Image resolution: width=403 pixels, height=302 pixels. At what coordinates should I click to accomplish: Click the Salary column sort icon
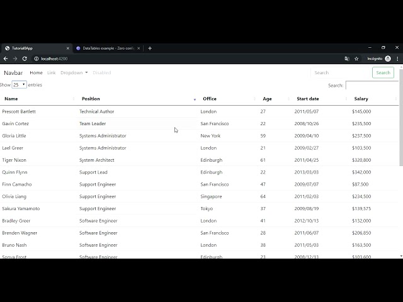[396, 99]
